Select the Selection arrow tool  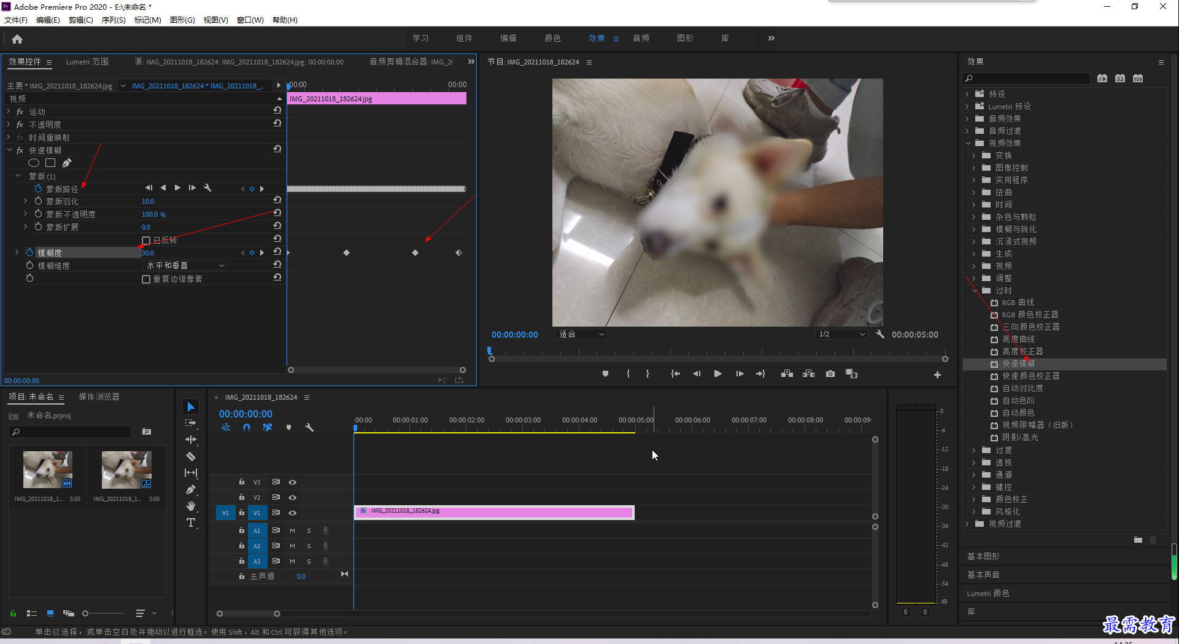pos(191,407)
